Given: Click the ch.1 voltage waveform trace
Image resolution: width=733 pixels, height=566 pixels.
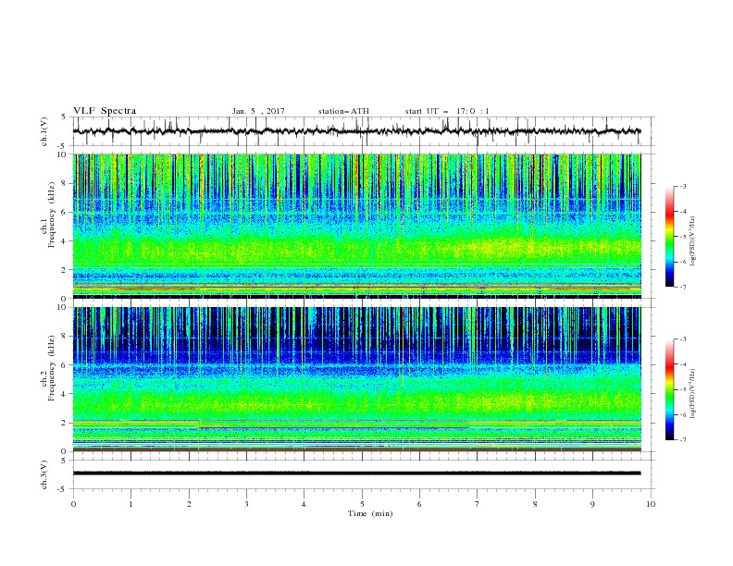Looking at the screenshot, I should pos(356,131).
